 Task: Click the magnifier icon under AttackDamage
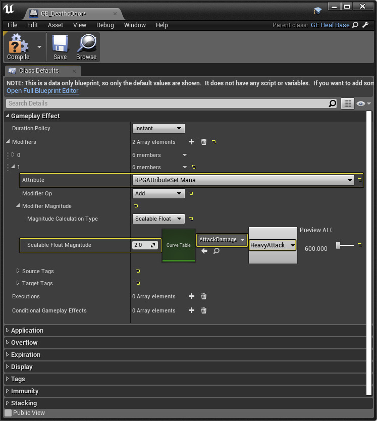[x=216, y=251]
